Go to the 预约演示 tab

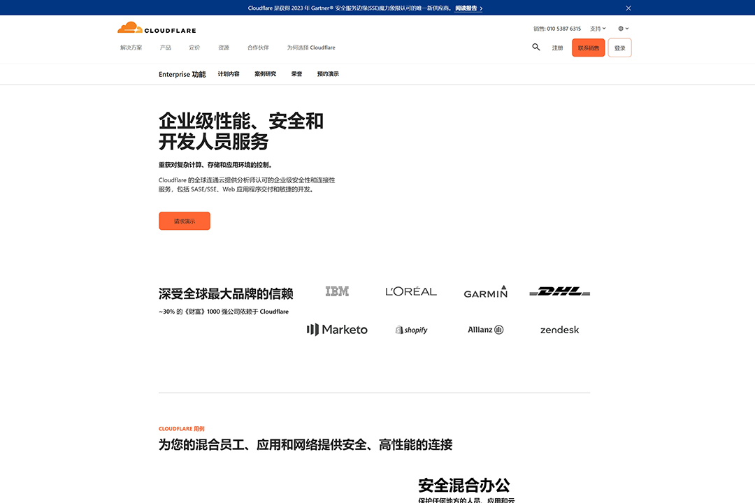328,74
